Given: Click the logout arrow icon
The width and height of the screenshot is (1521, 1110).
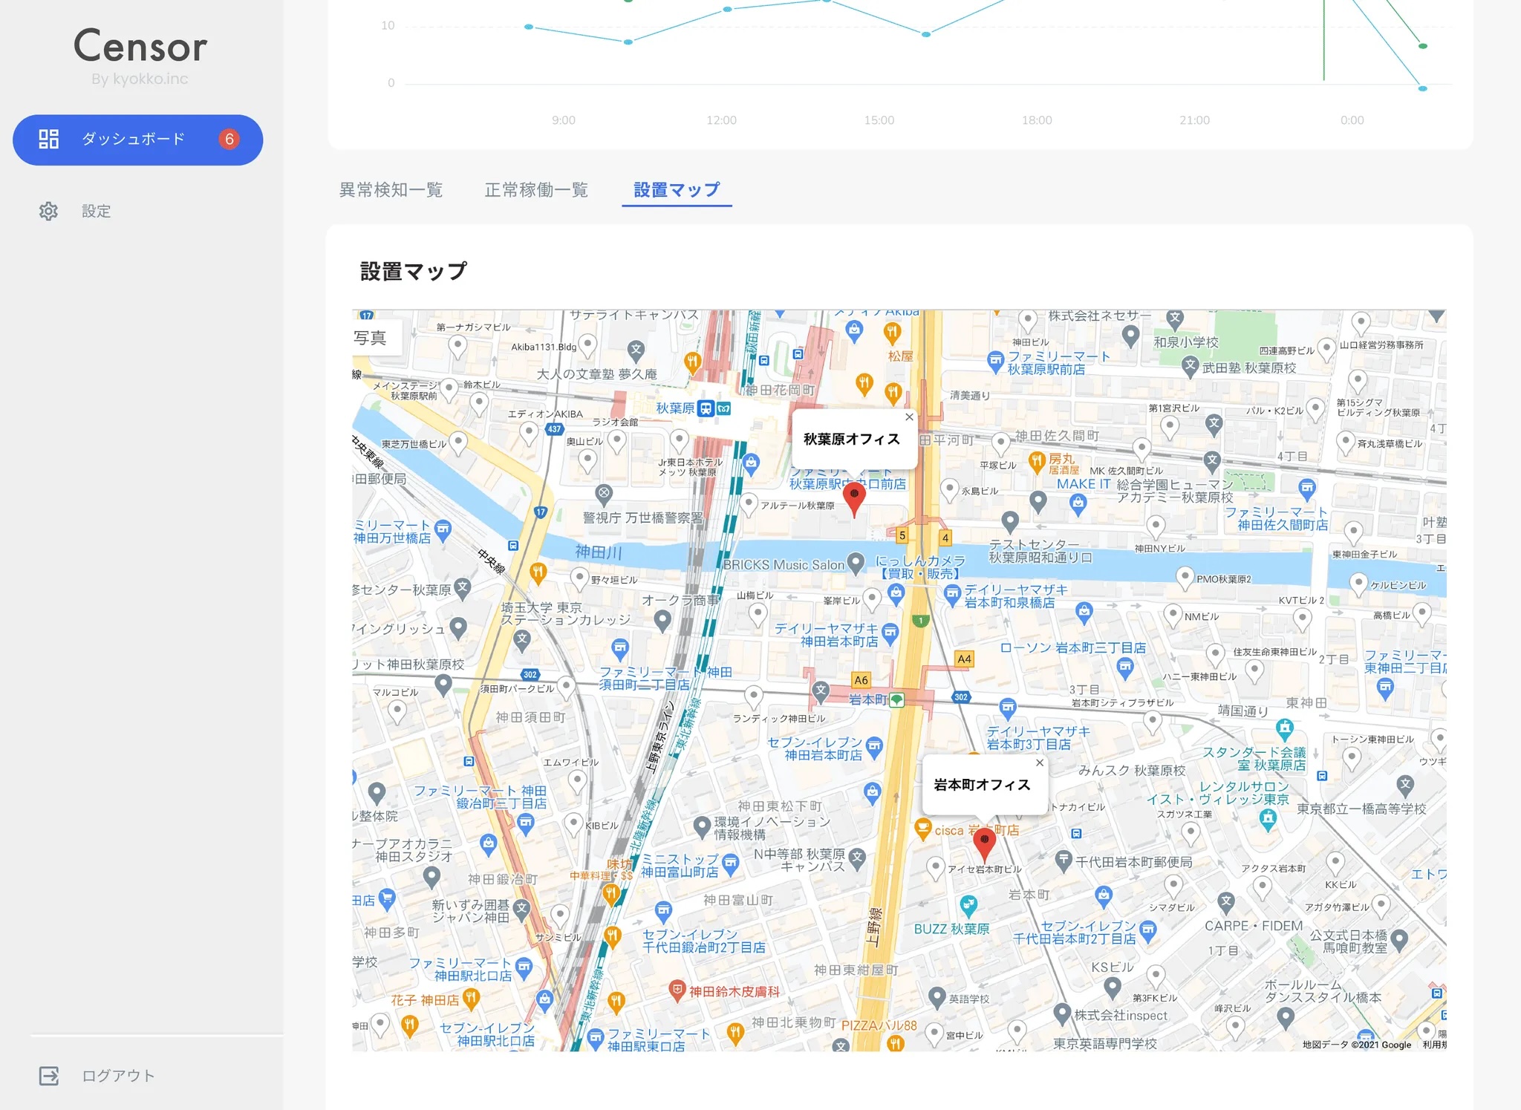Looking at the screenshot, I should coord(49,1076).
